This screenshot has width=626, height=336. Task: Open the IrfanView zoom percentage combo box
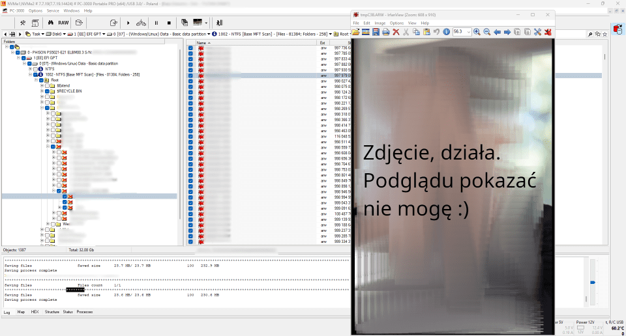point(462,32)
